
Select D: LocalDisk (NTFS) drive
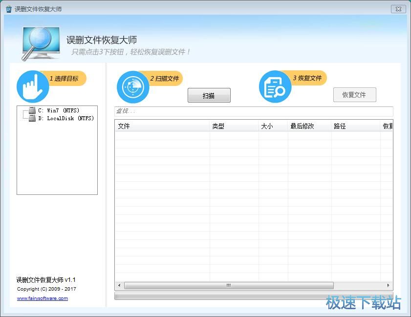pos(65,118)
